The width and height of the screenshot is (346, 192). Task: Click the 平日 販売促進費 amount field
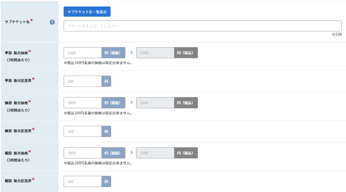click(x=82, y=81)
